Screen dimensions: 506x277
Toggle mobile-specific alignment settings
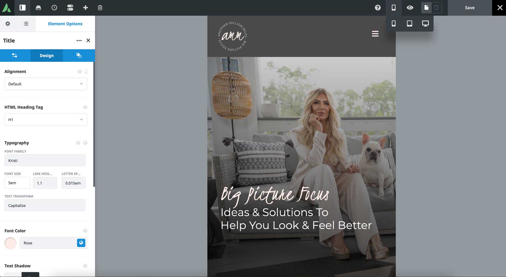pos(86,71)
